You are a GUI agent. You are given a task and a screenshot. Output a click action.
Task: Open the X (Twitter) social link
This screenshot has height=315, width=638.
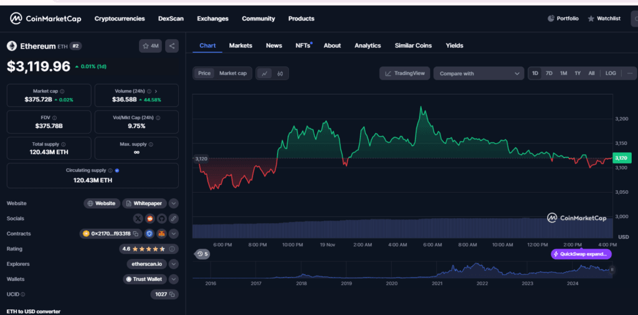[138, 219]
